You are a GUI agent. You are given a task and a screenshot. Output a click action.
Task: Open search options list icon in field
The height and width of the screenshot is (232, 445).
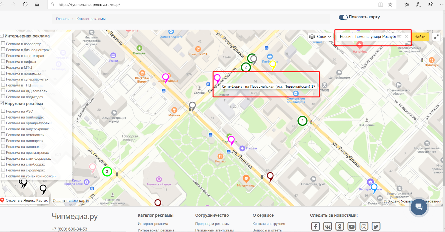(x=399, y=37)
